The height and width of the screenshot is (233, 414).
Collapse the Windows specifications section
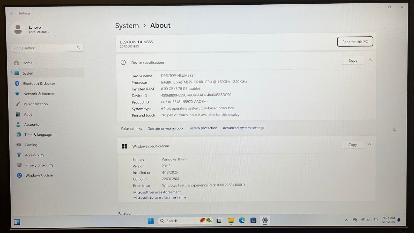[369, 144]
